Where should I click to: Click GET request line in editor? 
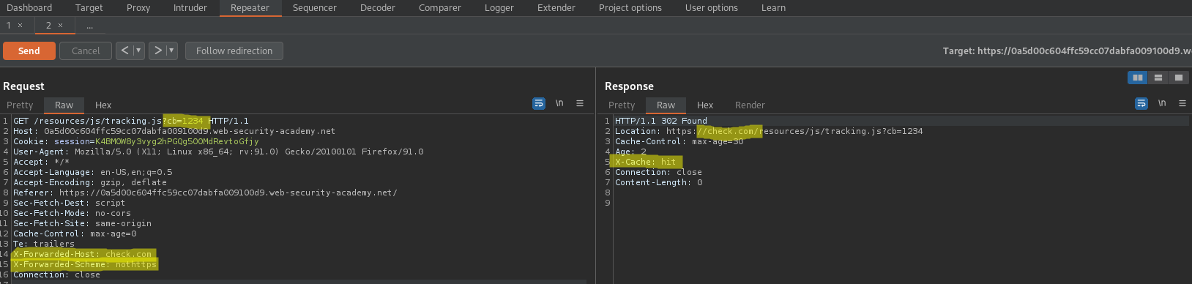[131, 121]
